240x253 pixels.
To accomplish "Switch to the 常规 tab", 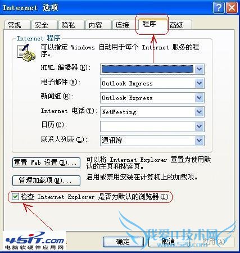I will tap(17, 25).
